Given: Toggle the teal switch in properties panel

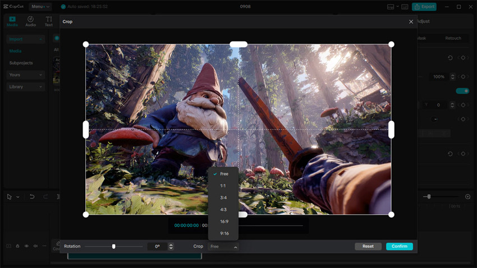Looking at the screenshot, I should [462, 91].
